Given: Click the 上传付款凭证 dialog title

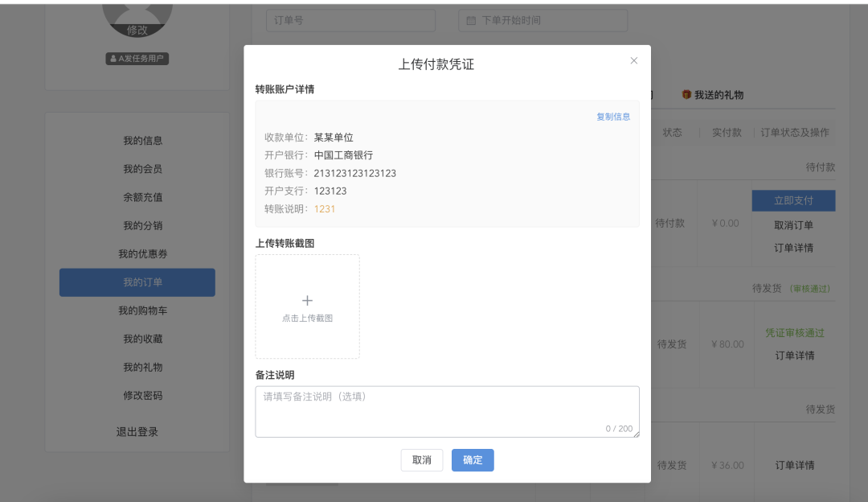Looking at the screenshot, I should point(436,64).
